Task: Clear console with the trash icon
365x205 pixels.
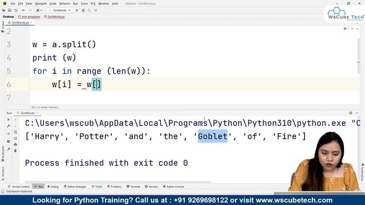Action: tap(15, 150)
